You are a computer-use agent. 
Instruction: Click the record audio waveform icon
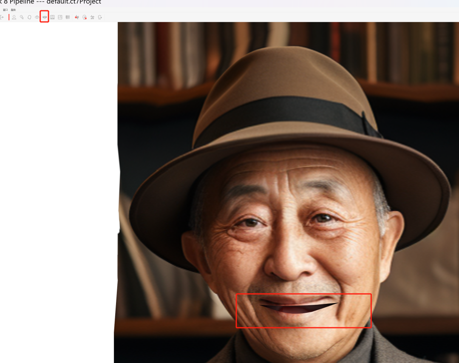pos(76,17)
